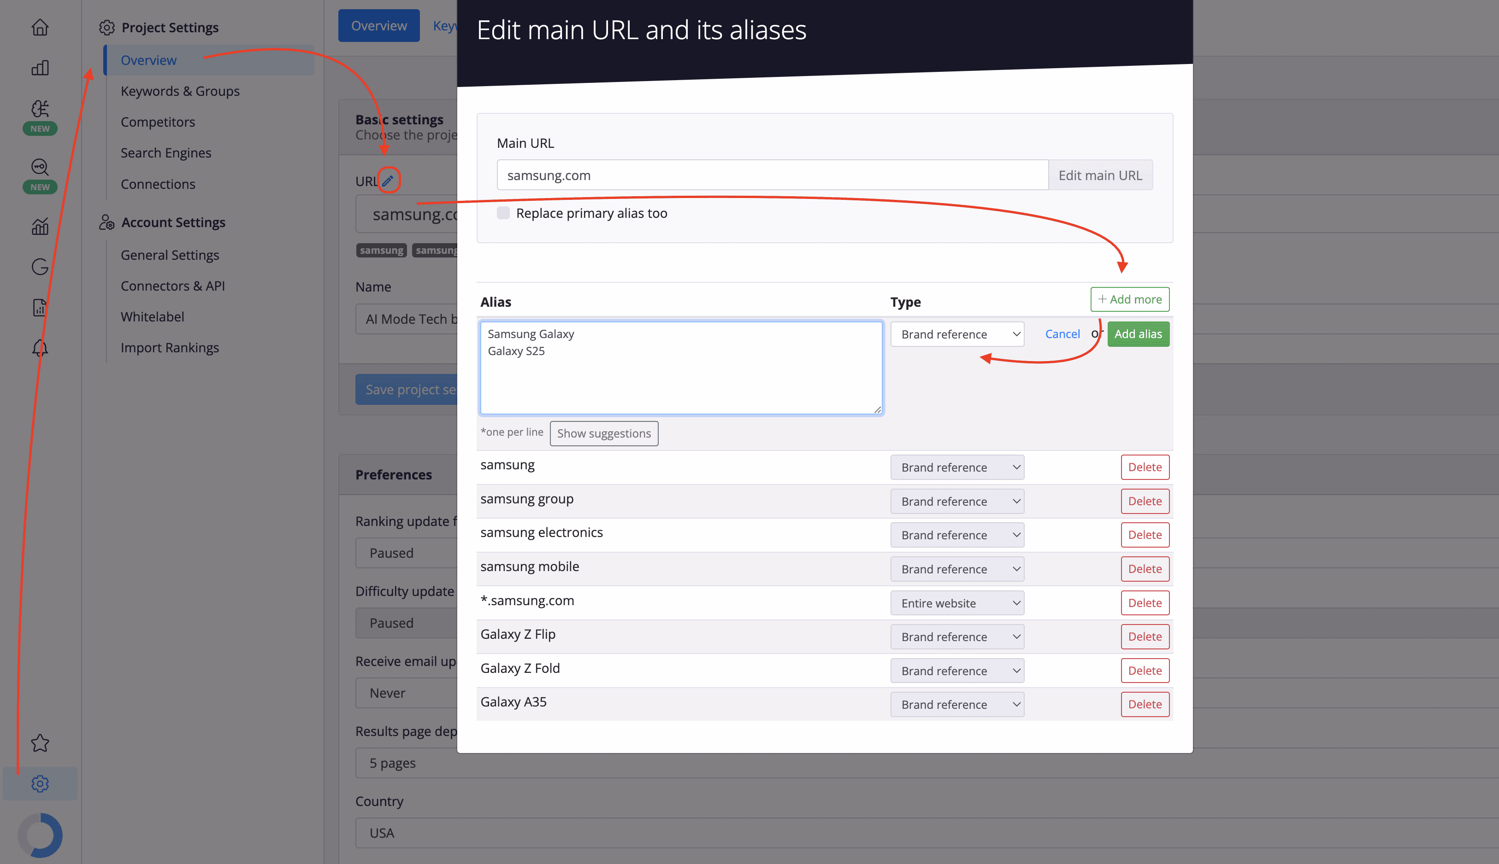Delete the samsung alias
The image size is (1499, 864).
pos(1145,467)
